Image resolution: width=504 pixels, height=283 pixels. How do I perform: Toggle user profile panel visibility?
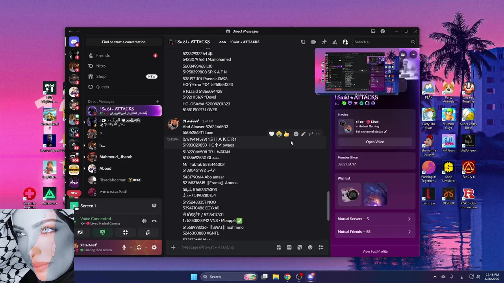click(x=345, y=42)
